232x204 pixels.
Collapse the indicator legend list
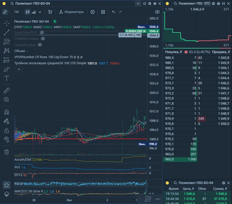[x=19, y=69]
